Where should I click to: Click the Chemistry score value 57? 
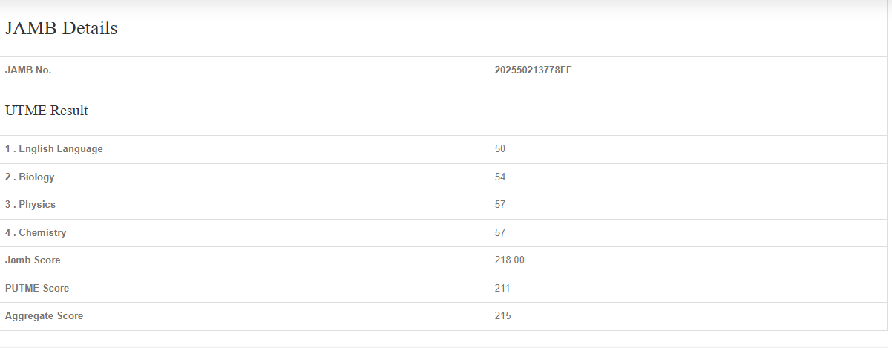point(500,233)
